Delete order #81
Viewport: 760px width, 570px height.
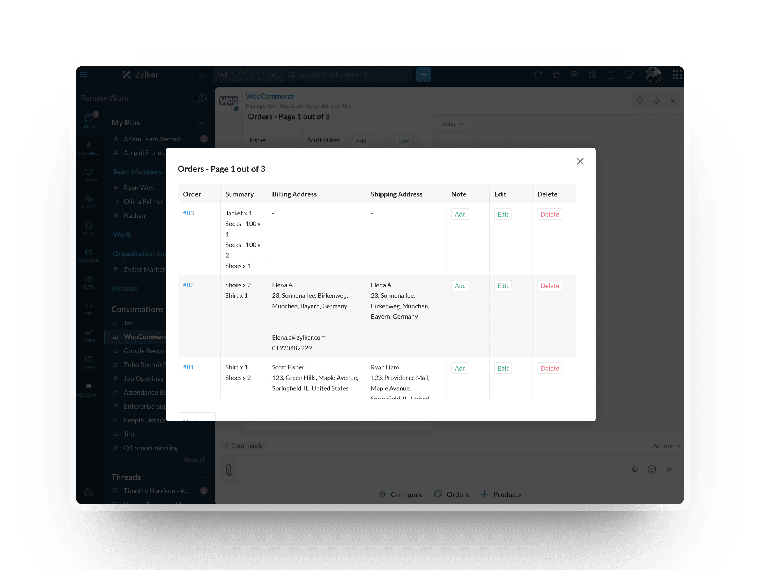tap(549, 368)
